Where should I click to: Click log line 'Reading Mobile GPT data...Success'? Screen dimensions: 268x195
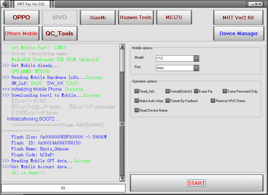[46, 161]
